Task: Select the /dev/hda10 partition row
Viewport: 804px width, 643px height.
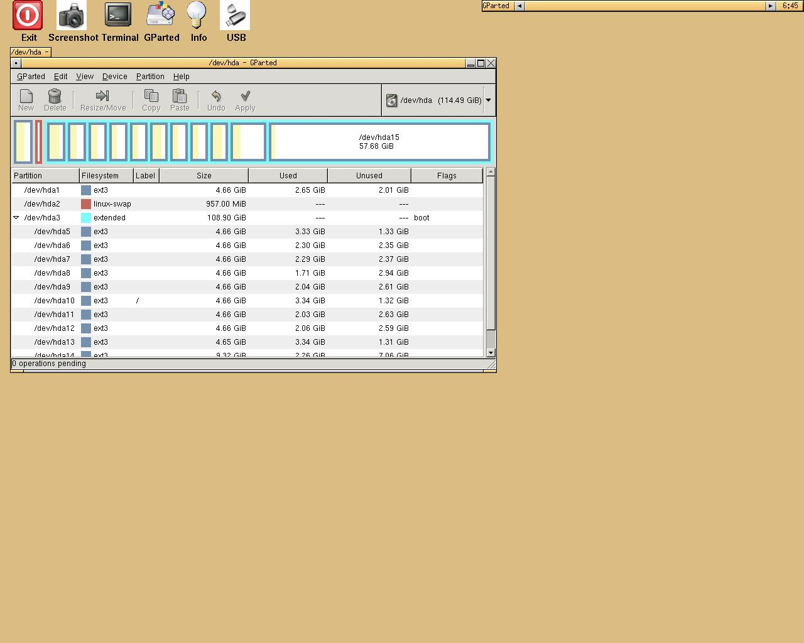Action: 247,301
